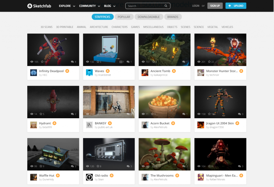Click author link DuneHoly under Waffle Hut
The height and width of the screenshot is (187, 274).
[x=48, y=180]
